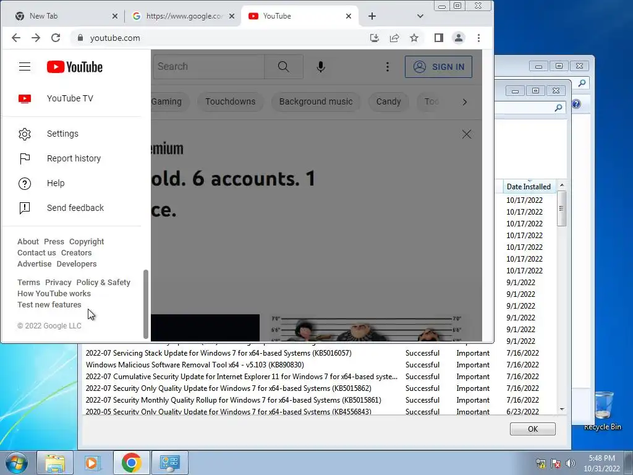633x475 pixels.
Task: Open the Developers link
Action: click(x=77, y=263)
